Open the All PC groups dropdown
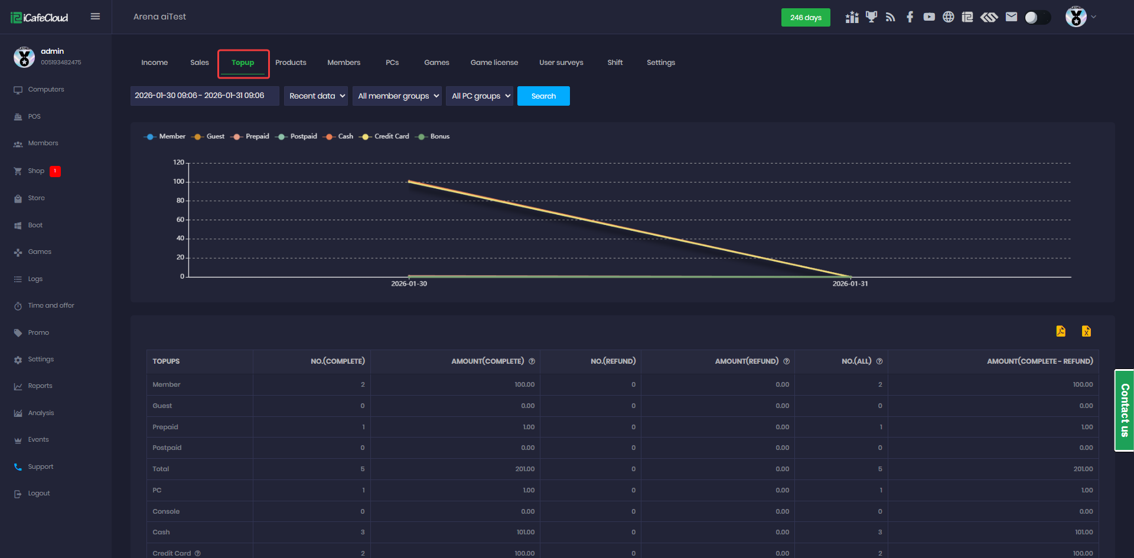1134x558 pixels. point(480,96)
